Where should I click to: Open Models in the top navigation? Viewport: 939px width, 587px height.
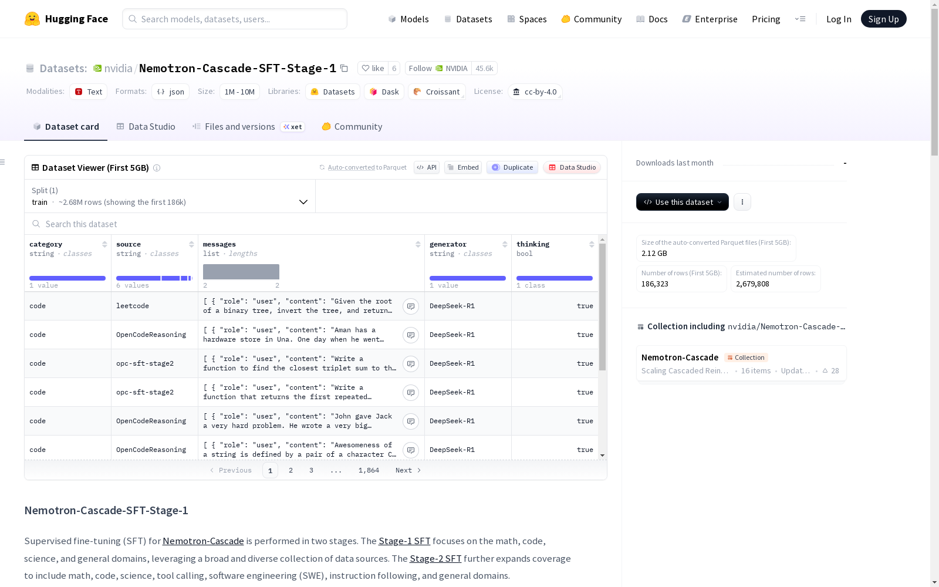pos(408,19)
